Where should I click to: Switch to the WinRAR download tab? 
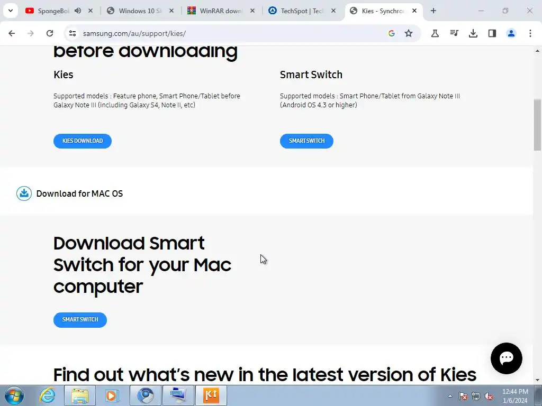(221, 11)
